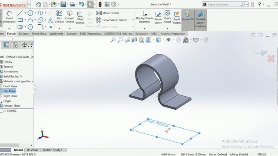Toggle Rapid Sketch mode
Screen dimensions: 278x156
[x=177, y=17]
